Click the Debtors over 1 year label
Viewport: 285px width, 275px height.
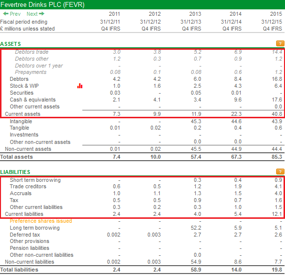tap(39, 66)
